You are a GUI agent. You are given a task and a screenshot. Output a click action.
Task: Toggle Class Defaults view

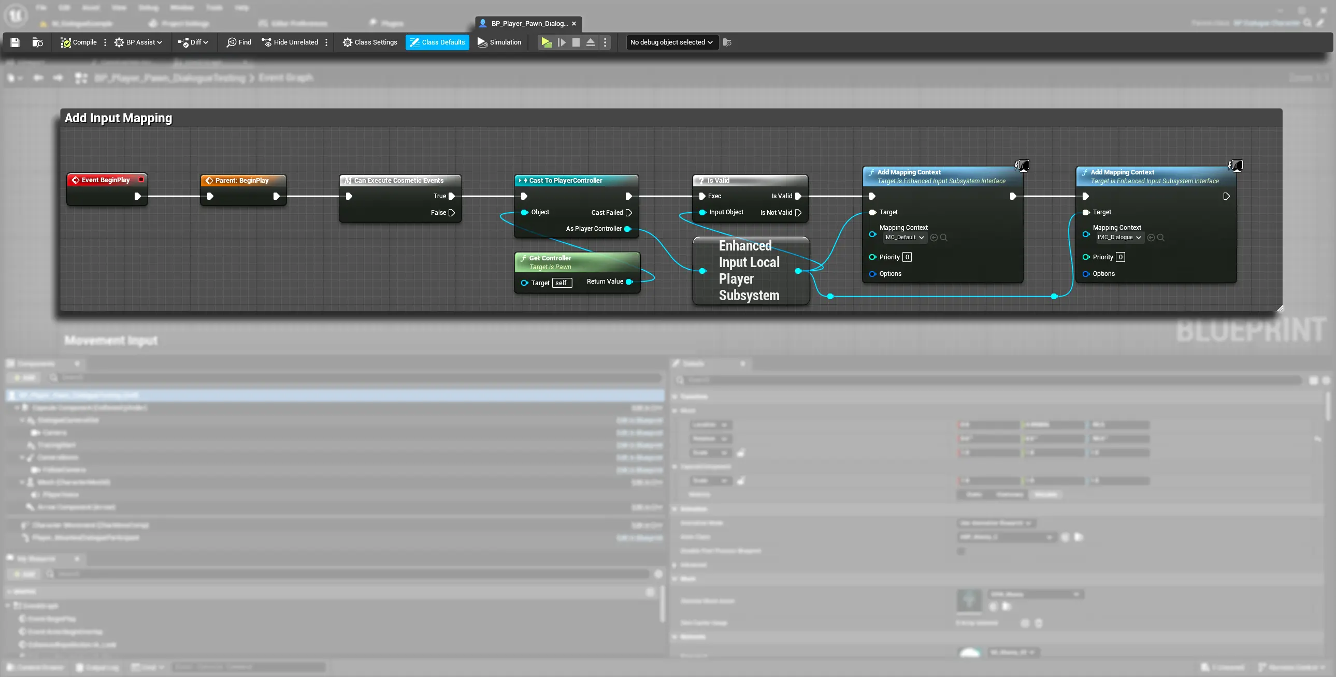coord(437,42)
